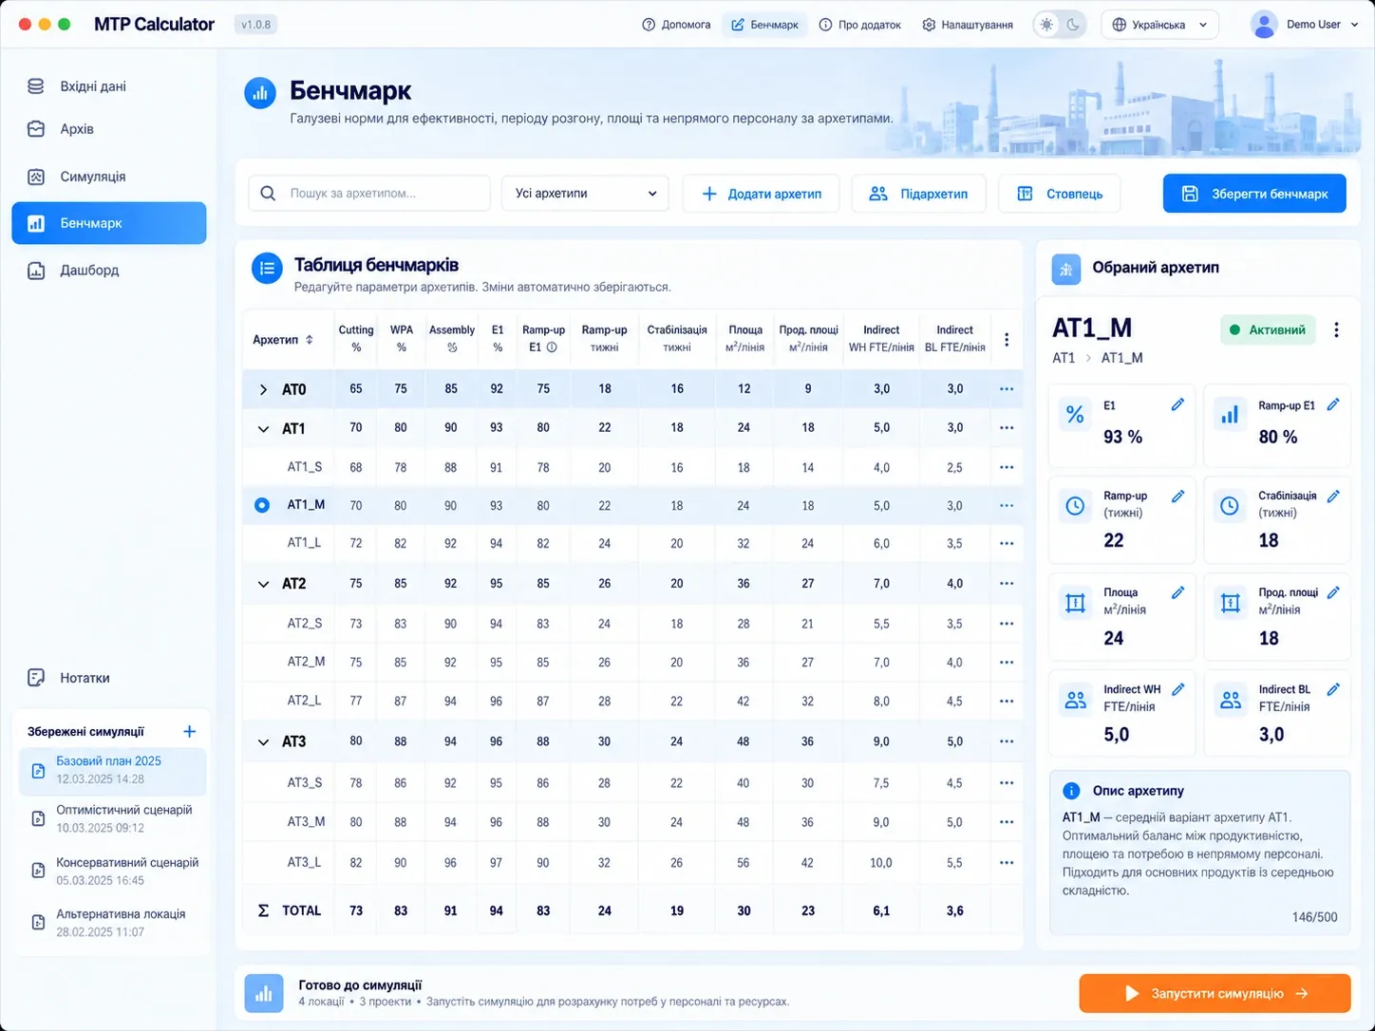Collapse the AT2 archetype group
Screen dimensions: 1375x1031
(x=263, y=584)
